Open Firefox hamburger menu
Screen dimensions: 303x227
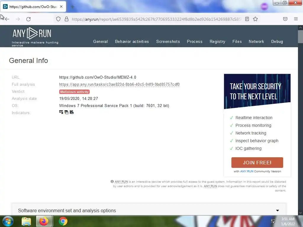(x=296, y=19)
